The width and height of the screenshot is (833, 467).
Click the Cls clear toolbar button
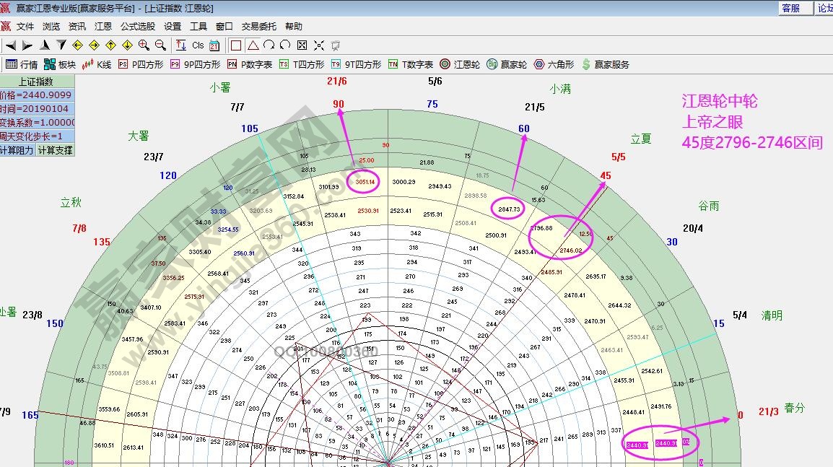coord(198,45)
